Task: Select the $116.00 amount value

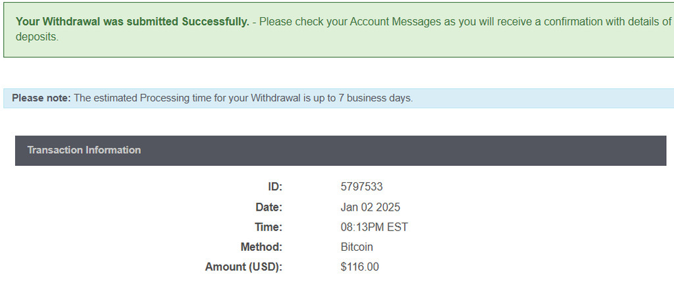Action: tap(359, 267)
